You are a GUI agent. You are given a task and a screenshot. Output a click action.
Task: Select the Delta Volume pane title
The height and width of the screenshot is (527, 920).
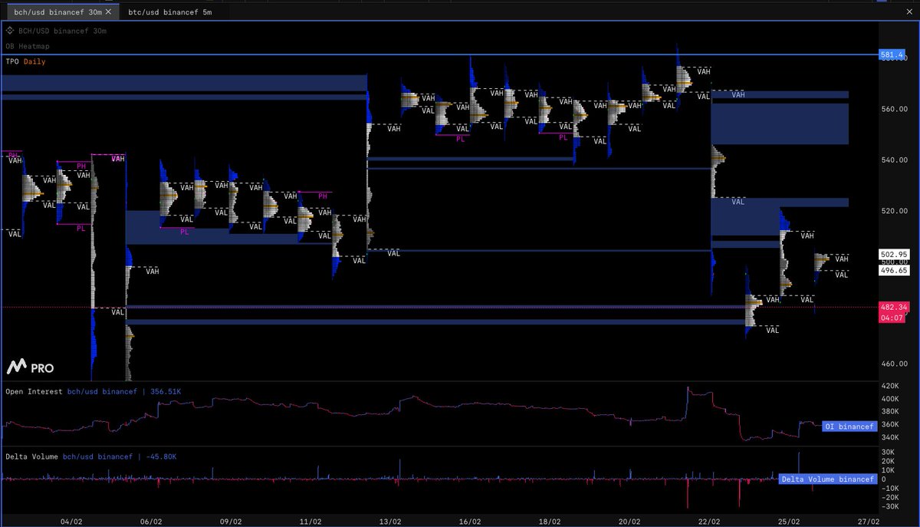(31, 456)
